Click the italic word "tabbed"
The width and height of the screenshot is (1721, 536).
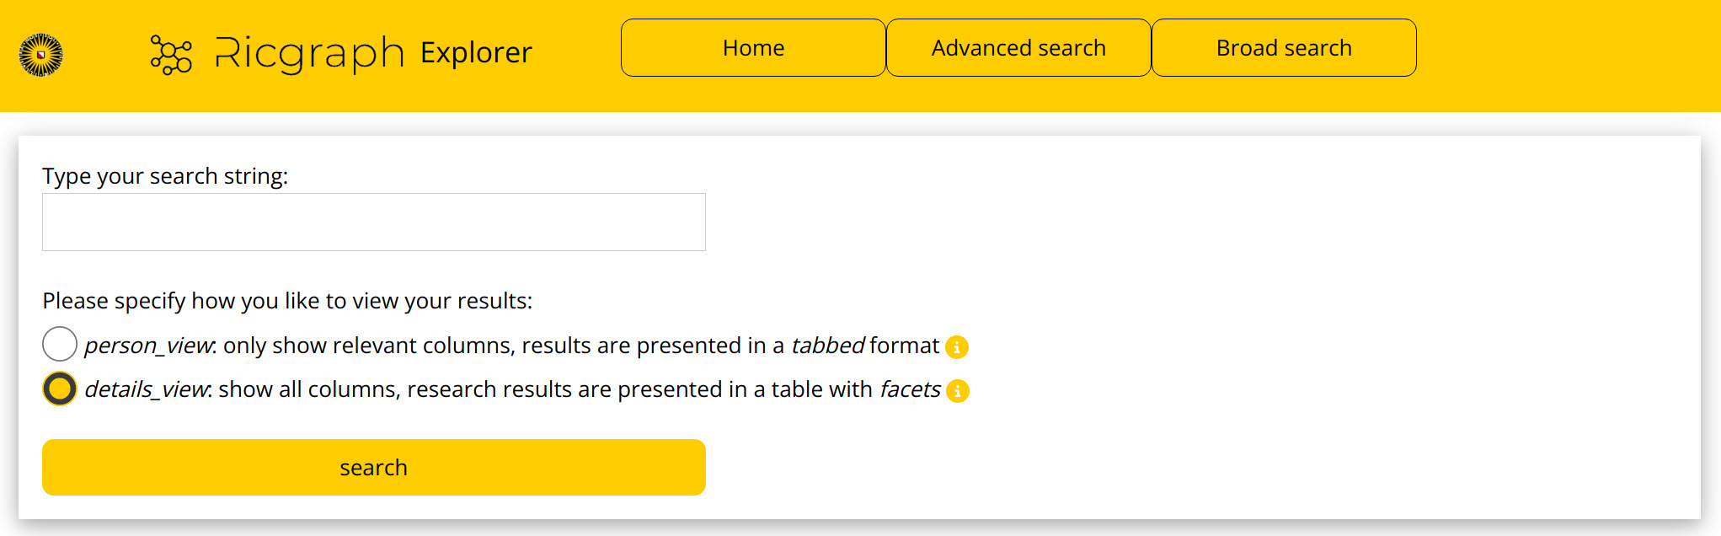827,346
